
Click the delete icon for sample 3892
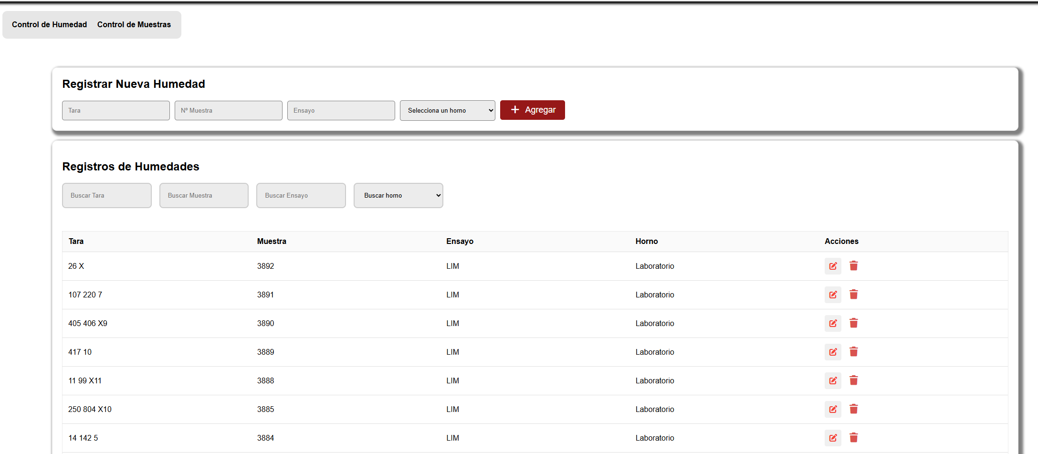(x=854, y=266)
